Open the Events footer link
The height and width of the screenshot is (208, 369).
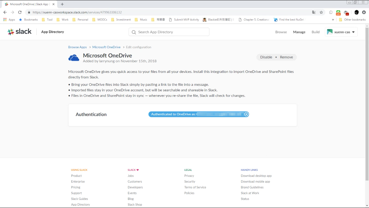pyautogui.click(x=132, y=193)
